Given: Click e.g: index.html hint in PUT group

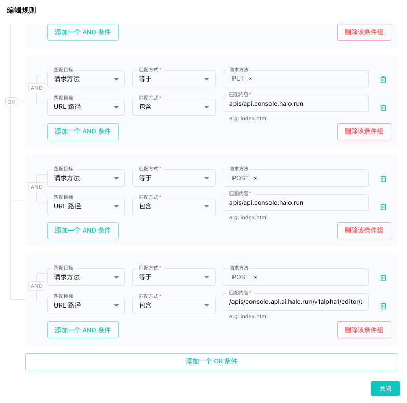Looking at the screenshot, I should [248, 118].
